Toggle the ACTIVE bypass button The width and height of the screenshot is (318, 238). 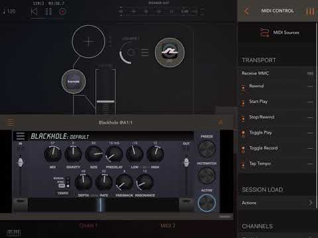coord(207,203)
